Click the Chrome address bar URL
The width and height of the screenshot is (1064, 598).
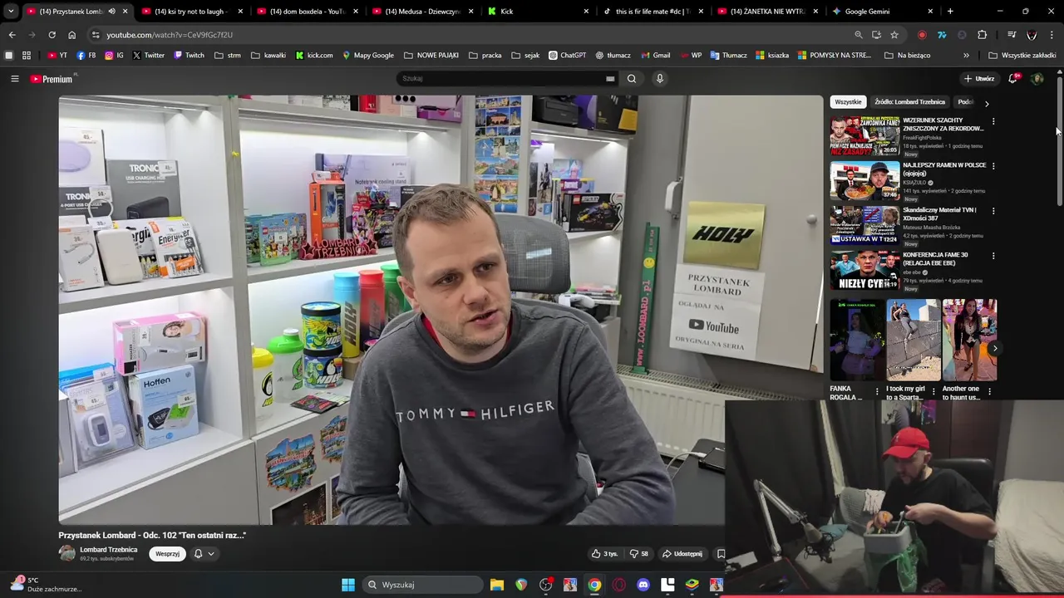point(170,35)
